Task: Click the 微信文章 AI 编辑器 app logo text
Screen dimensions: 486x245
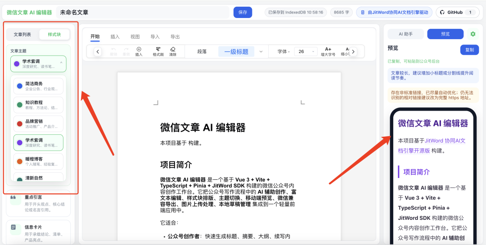Action: point(29,13)
